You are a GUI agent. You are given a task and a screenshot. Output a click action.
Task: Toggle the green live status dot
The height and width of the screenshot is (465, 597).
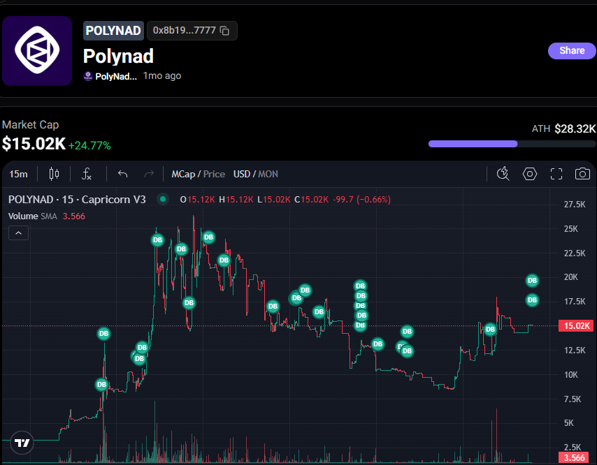point(163,199)
